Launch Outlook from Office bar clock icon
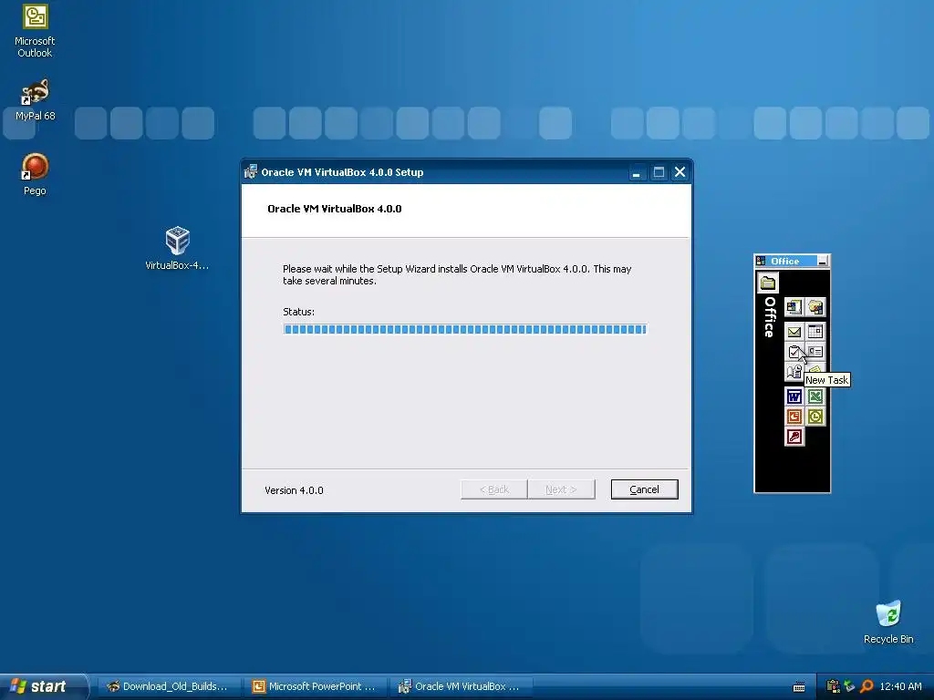This screenshot has width=934, height=700. 815,417
